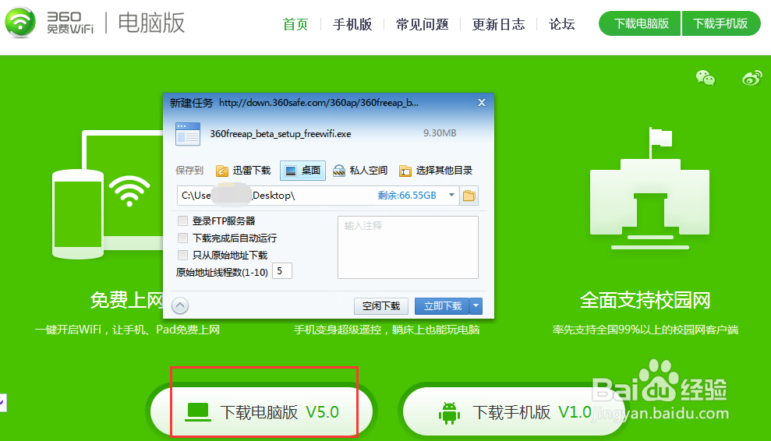Click the green laptop icon in download button
Image resolution: width=771 pixels, height=441 pixels.
pos(198,412)
